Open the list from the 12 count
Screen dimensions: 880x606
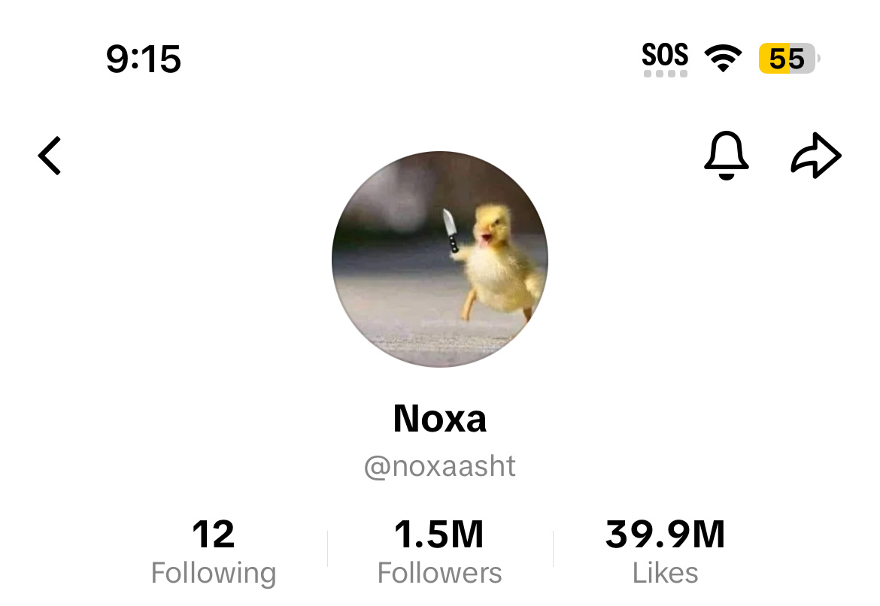click(x=214, y=534)
